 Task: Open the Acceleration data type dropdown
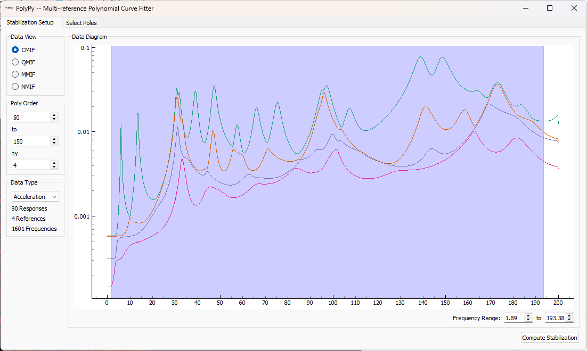tap(35, 196)
